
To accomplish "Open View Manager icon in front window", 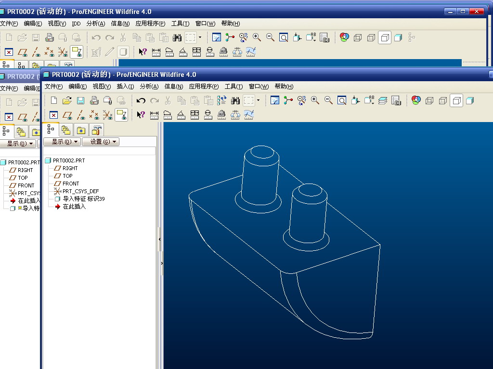I will (396, 100).
